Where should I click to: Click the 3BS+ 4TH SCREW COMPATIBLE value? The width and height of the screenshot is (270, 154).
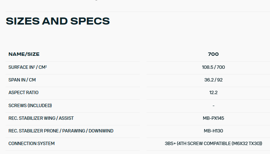click(214, 144)
